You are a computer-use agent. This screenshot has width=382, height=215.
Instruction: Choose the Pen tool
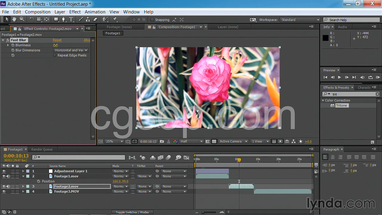pyautogui.click(x=63, y=19)
